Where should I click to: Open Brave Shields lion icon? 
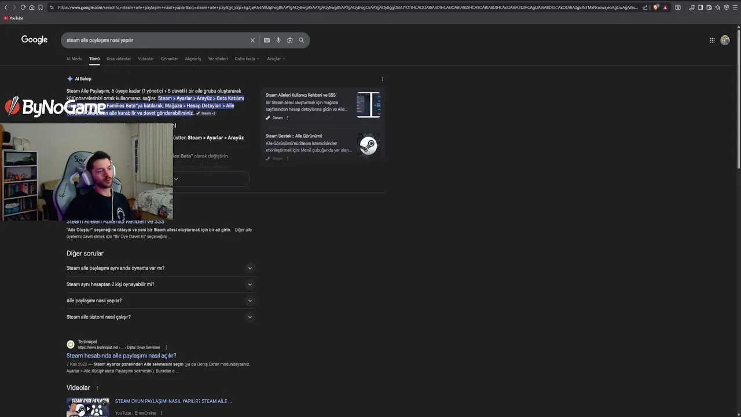656,8
